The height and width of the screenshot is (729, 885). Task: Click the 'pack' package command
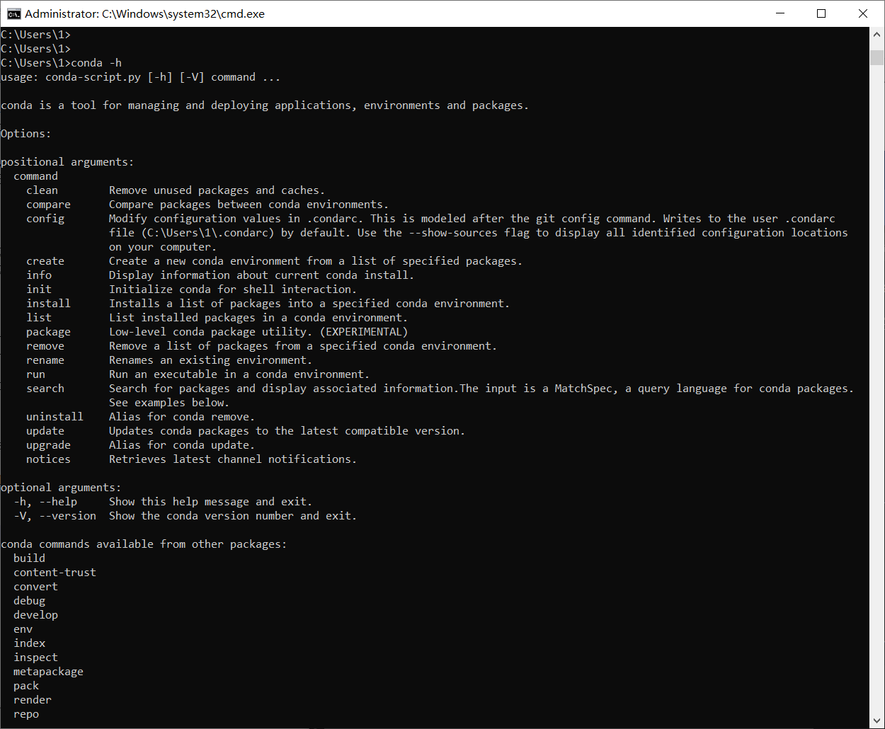click(x=26, y=686)
